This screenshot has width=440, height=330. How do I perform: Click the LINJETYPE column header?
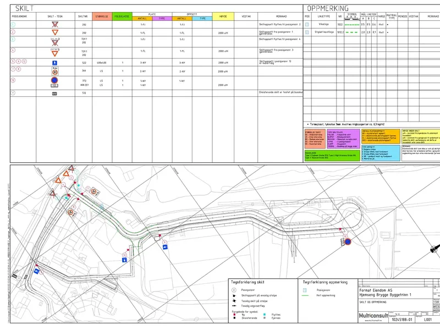323,16
